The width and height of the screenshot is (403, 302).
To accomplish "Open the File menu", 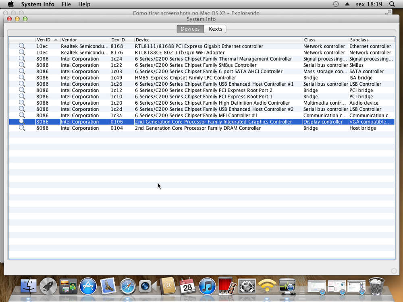I will point(66,4).
